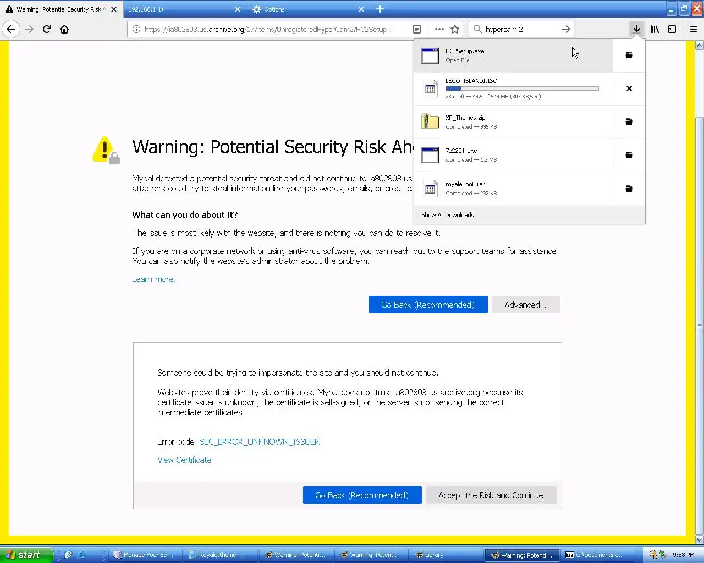Open the Library toolbar icon
704x563 pixels.
point(654,29)
